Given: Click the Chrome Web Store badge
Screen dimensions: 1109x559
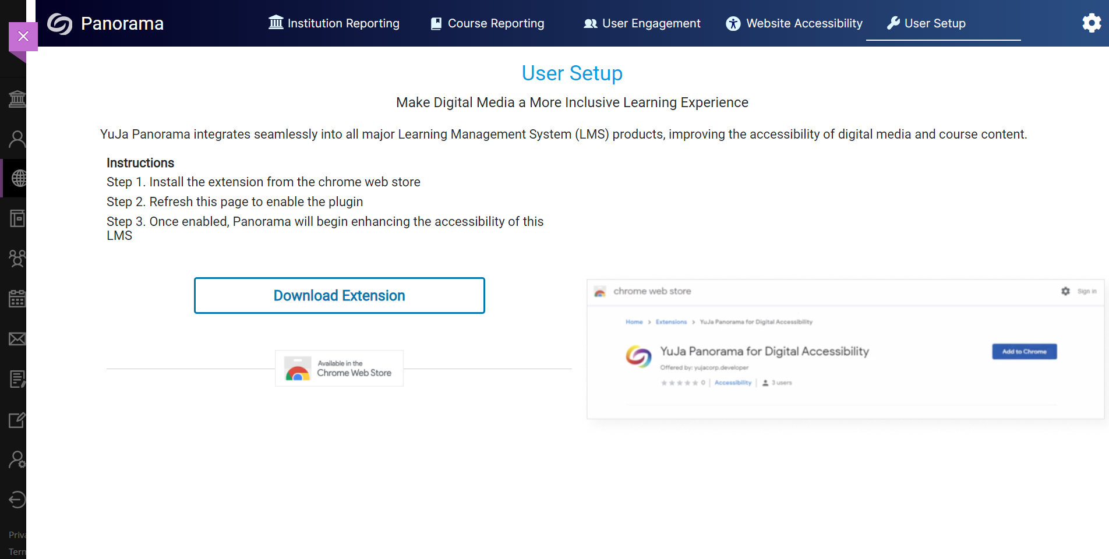Looking at the screenshot, I should click(339, 368).
